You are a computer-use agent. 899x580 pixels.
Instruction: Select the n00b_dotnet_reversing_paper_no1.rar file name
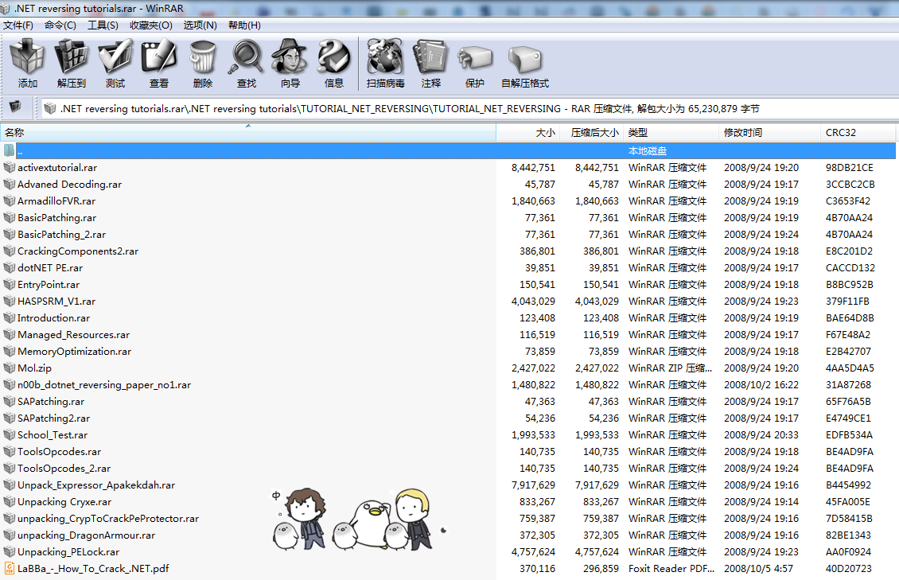(103, 384)
